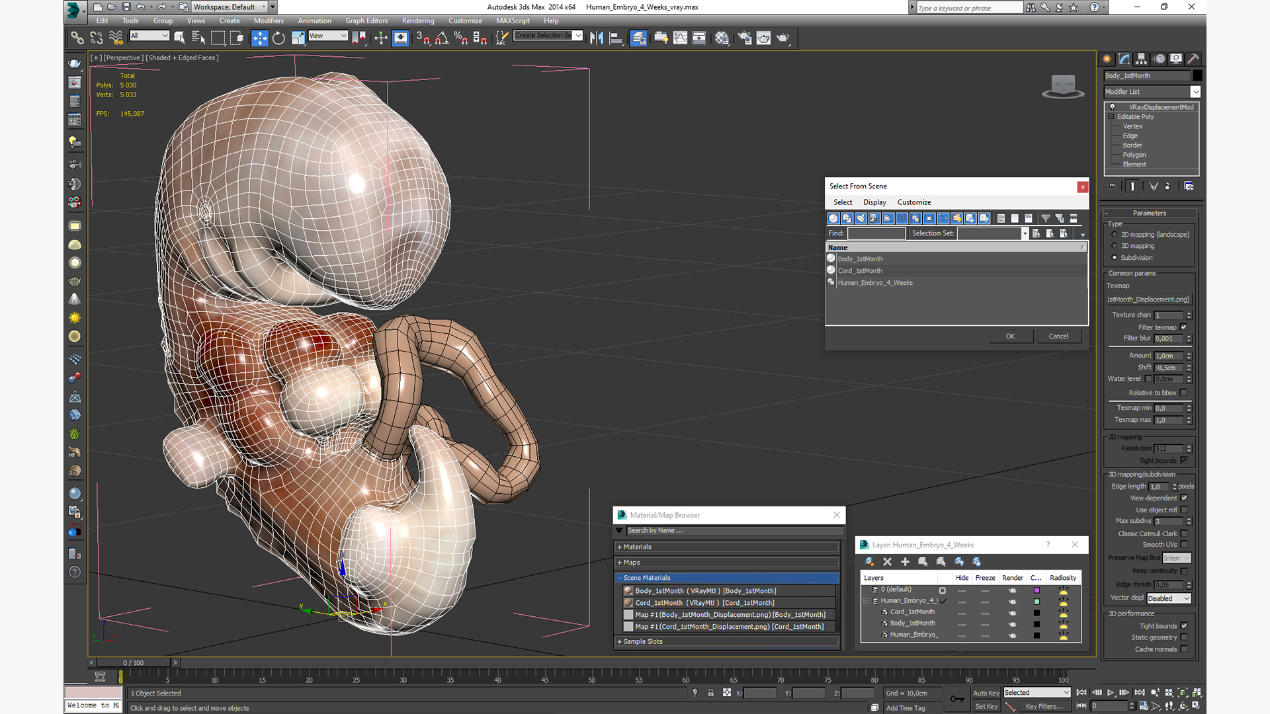This screenshot has width=1270, height=714.
Task: Open the Graph Editors menu
Action: pyautogui.click(x=366, y=20)
